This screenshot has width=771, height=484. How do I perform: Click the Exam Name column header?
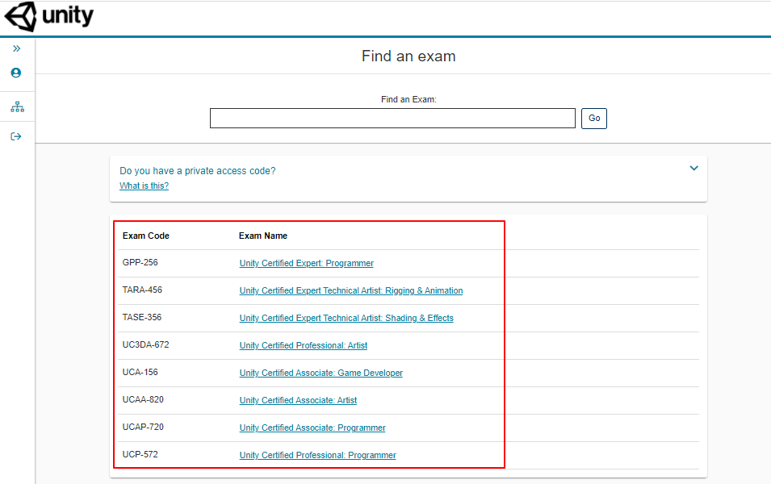pyautogui.click(x=263, y=236)
